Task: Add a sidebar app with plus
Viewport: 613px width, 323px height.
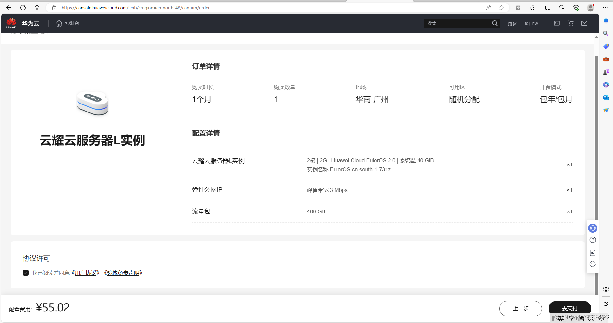Action: point(606,124)
